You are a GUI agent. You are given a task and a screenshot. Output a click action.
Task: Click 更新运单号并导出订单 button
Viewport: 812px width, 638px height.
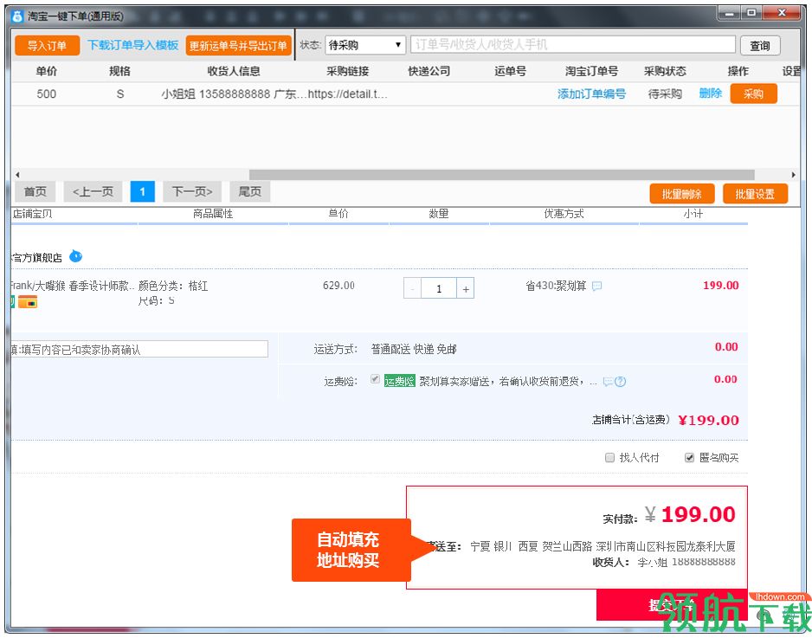pyautogui.click(x=238, y=46)
